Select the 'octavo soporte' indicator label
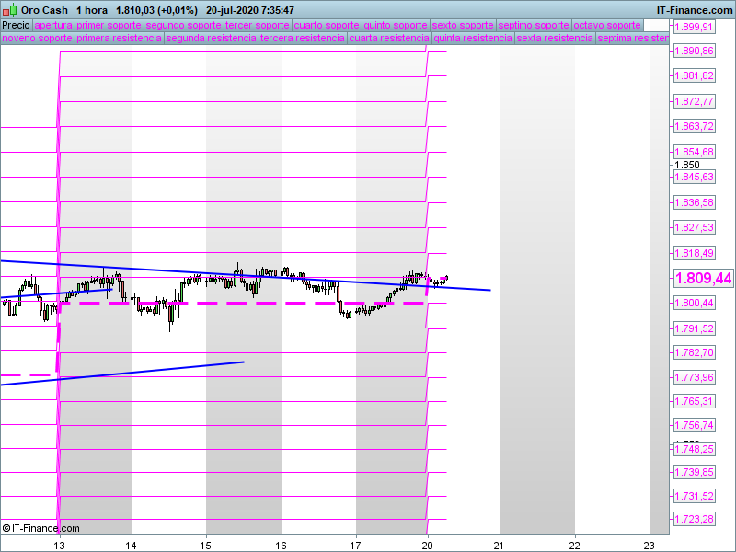Viewport: 736px width, 552px height. click(x=606, y=25)
